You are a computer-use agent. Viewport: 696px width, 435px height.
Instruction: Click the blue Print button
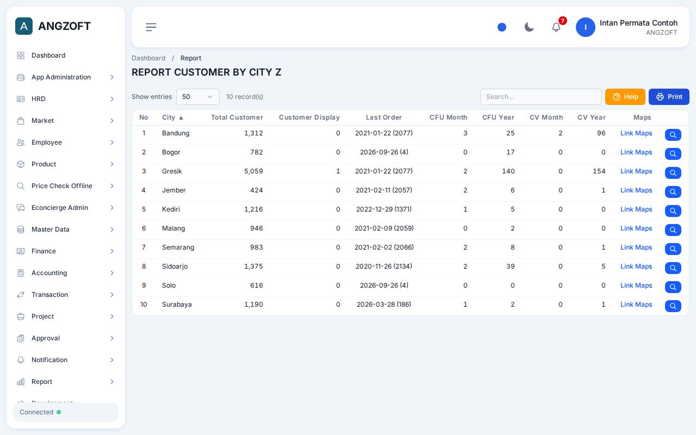(x=669, y=97)
